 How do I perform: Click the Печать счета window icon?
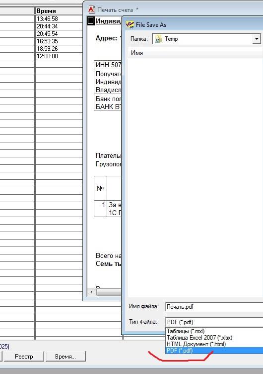(92, 10)
